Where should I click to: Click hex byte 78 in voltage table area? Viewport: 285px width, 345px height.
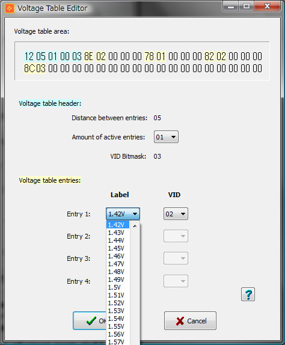coord(149,56)
